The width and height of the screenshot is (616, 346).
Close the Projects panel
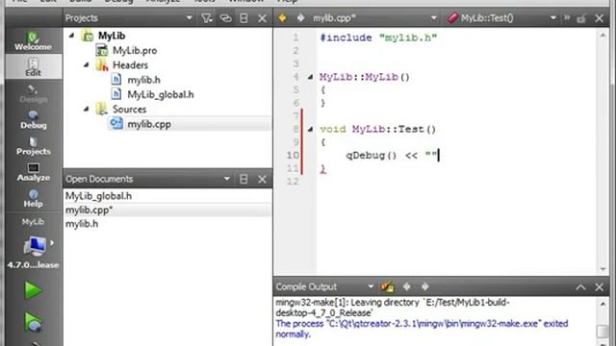[262, 18]
